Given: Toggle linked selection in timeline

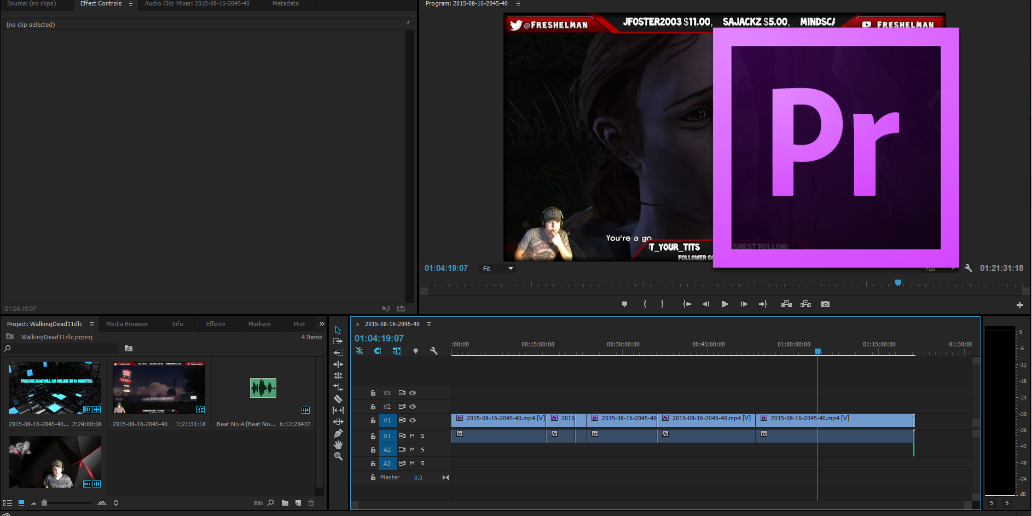Looking at the screenshot, I should click(x=397, y=351).
